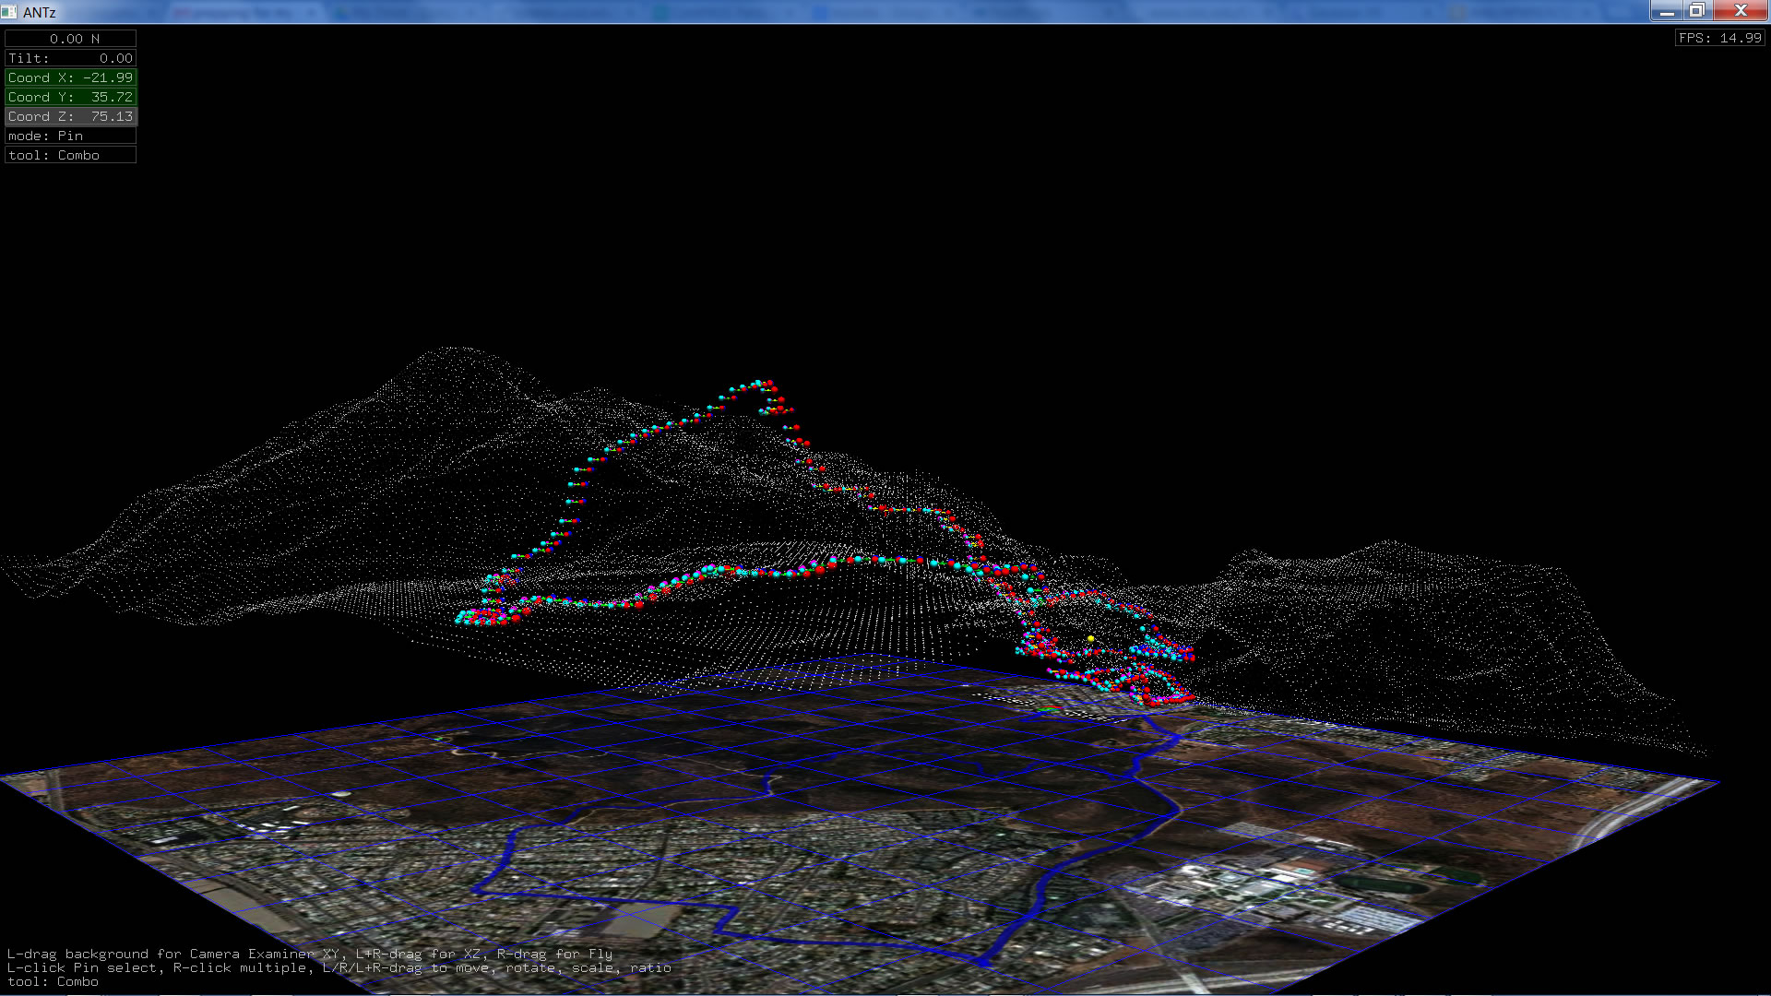The width and height of the screenshot is (1771, 996).
Task: Select the Coord Y field
Action: tap(71, 97)
